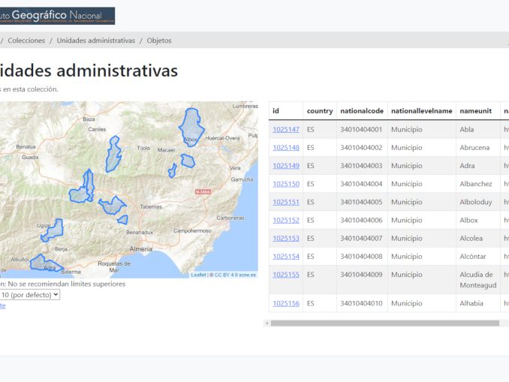Open record 1025150 for Albanchez
Viewport: 509px width, 382px height.
click(285, 184)
